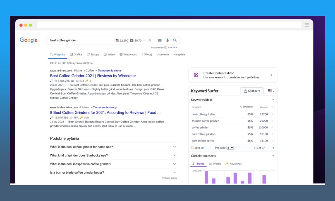
Task: Star the 'best coffee grinders' keyword
Action: pos(272,114)
